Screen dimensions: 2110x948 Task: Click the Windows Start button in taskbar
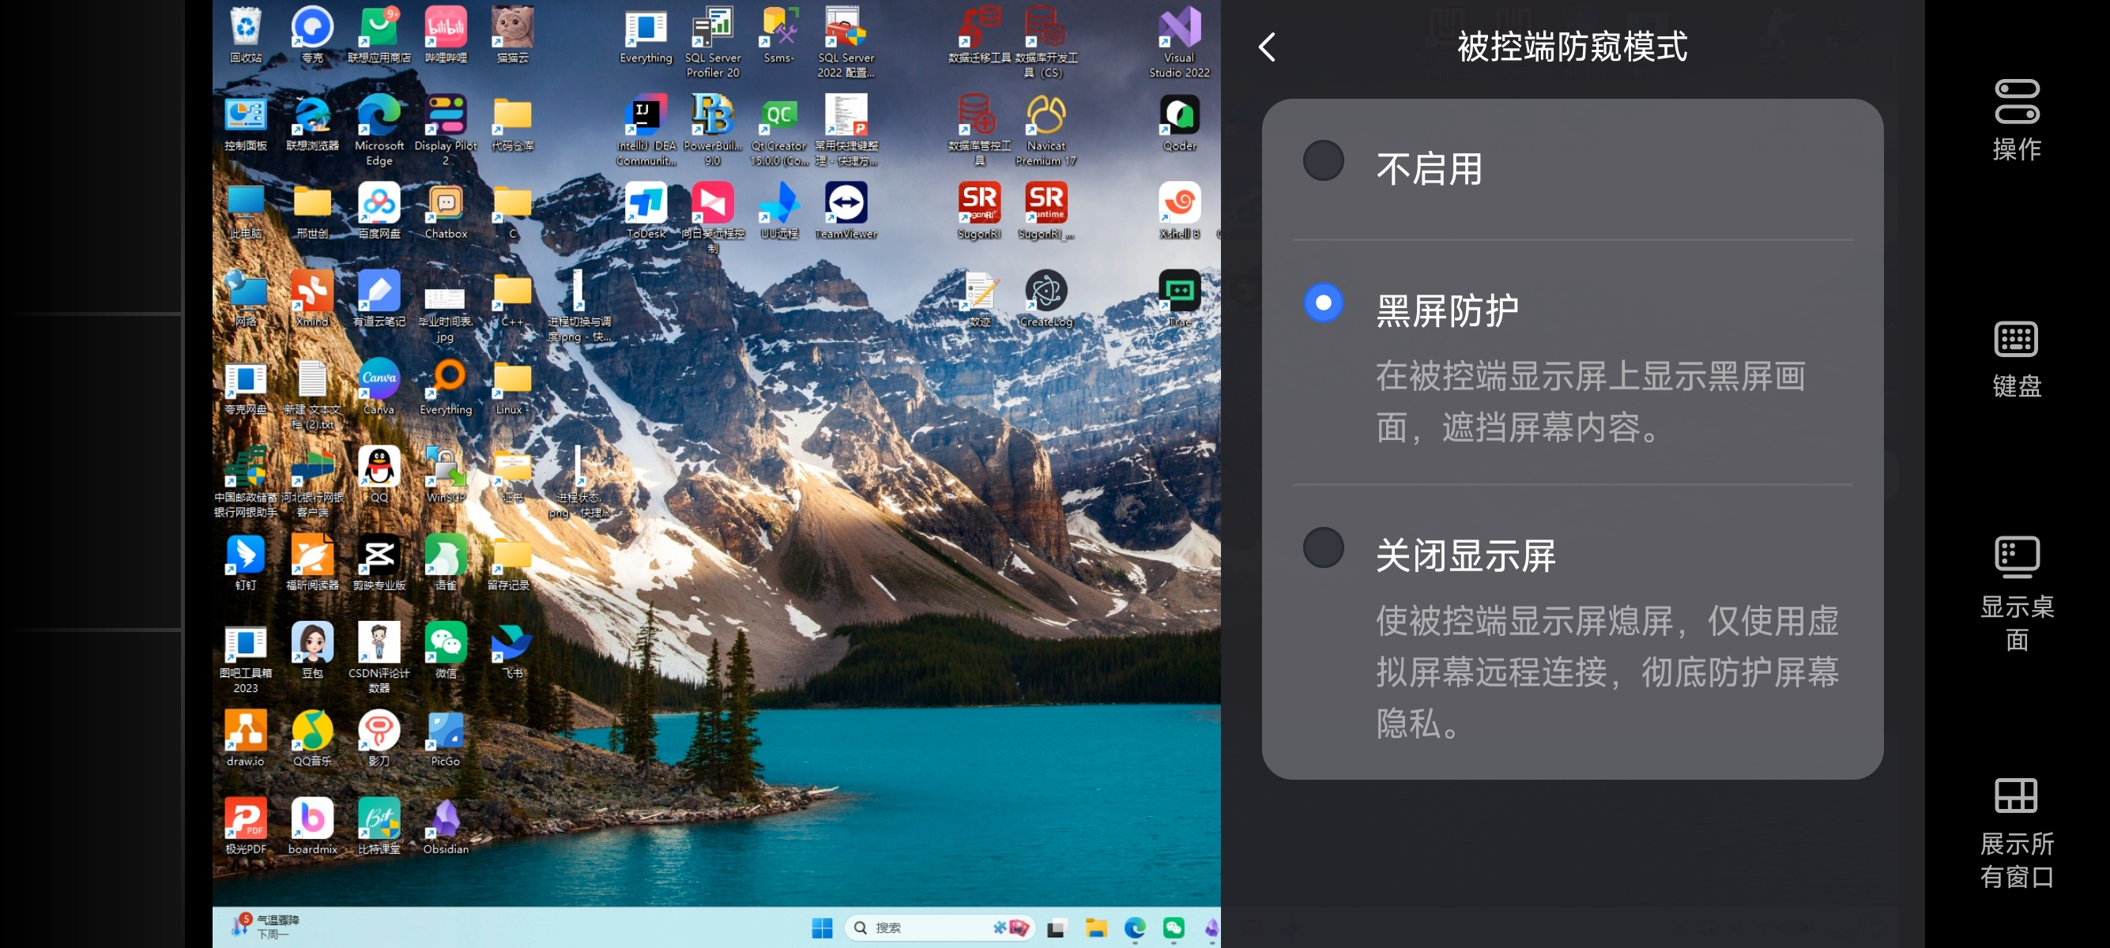(x=822, y=927)
